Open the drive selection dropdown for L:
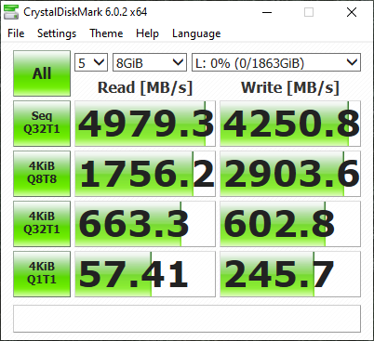 tap(276, 62)
